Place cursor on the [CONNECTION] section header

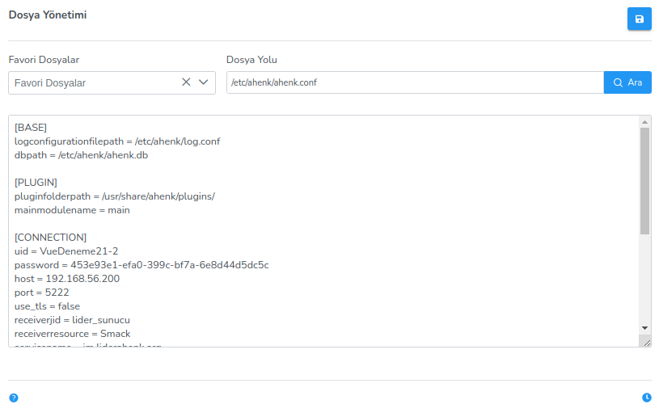click(x=50, y=238)
